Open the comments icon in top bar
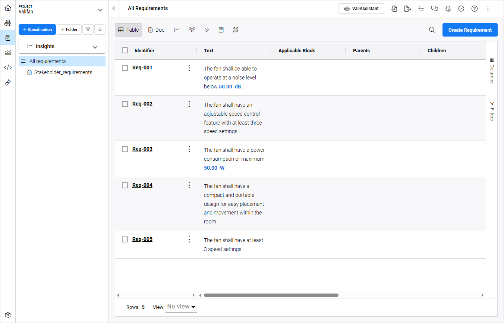 coord(434,9)
